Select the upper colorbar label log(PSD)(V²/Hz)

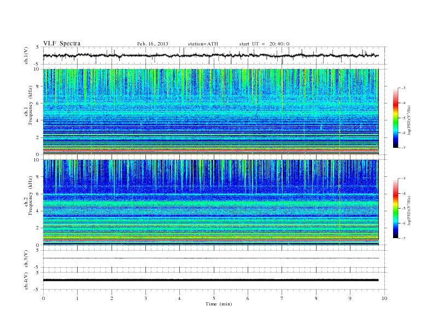[x=409, y=120]
